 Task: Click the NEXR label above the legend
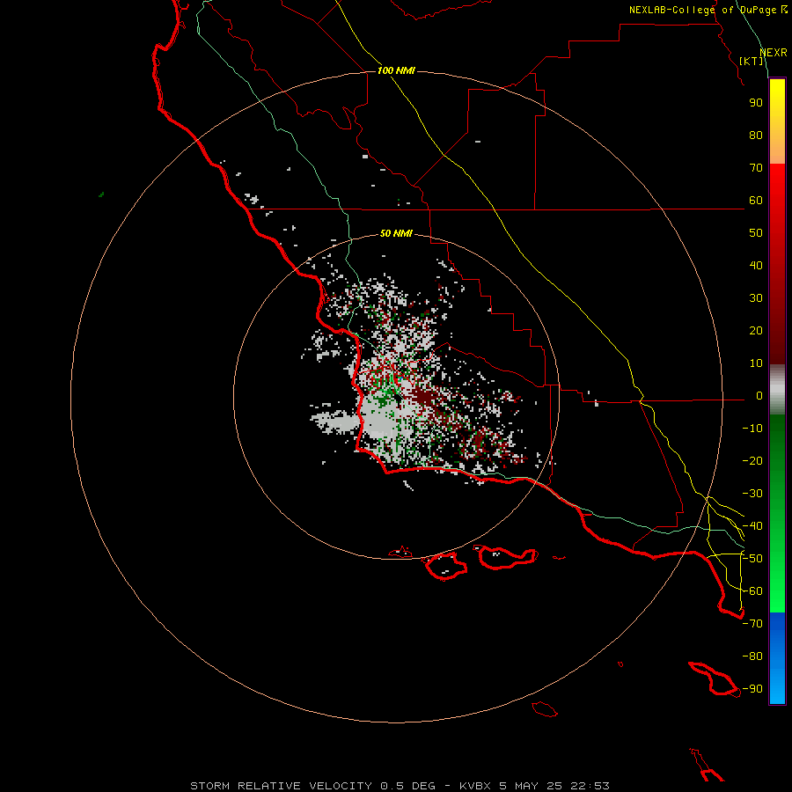[774, 53]
